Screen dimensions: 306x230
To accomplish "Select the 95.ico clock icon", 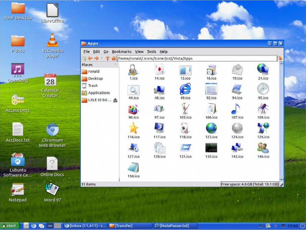I will [263, 89].
